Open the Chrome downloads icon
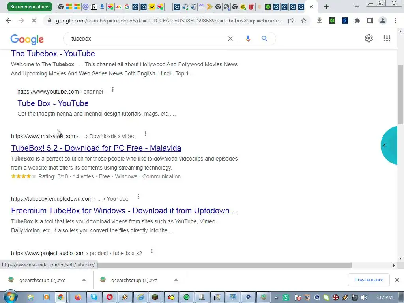 tap(320, 21)
